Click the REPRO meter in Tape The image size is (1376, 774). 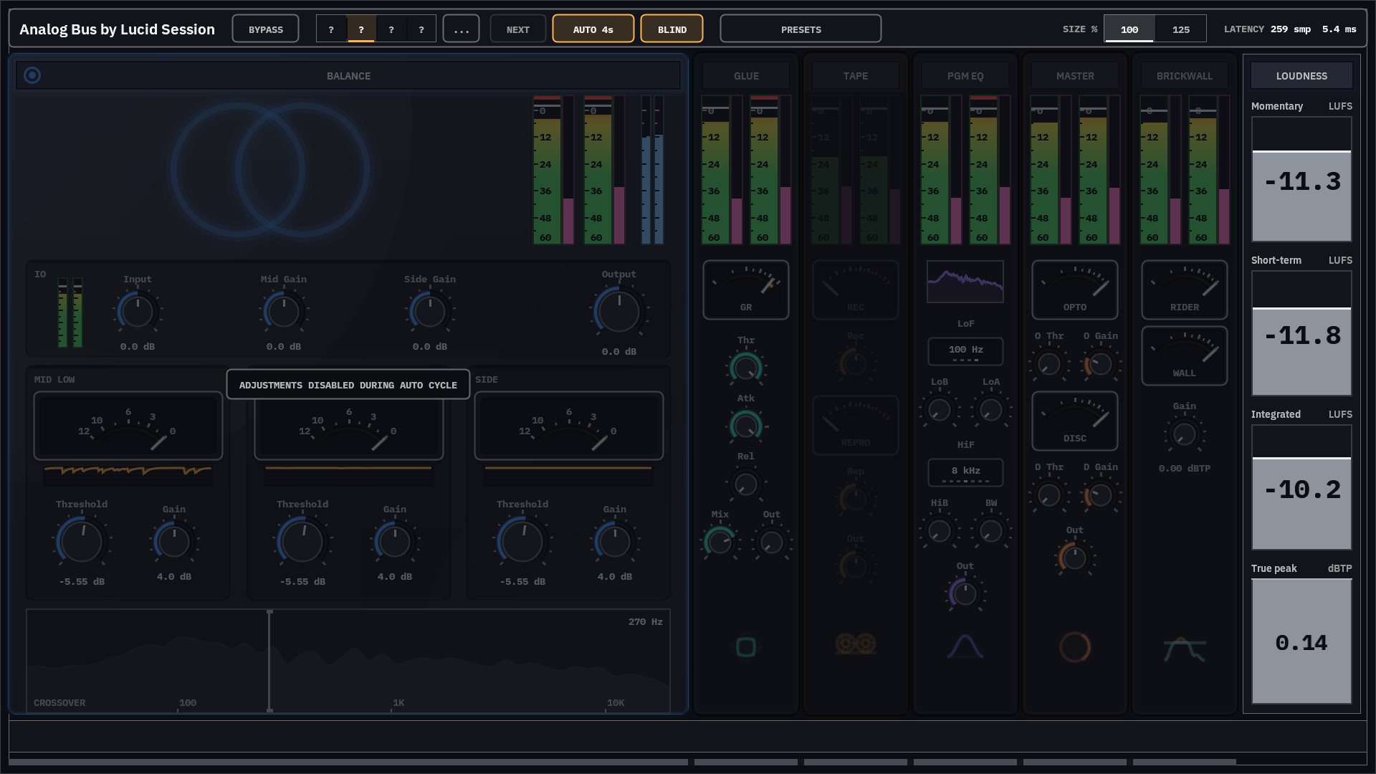point(856,425)
